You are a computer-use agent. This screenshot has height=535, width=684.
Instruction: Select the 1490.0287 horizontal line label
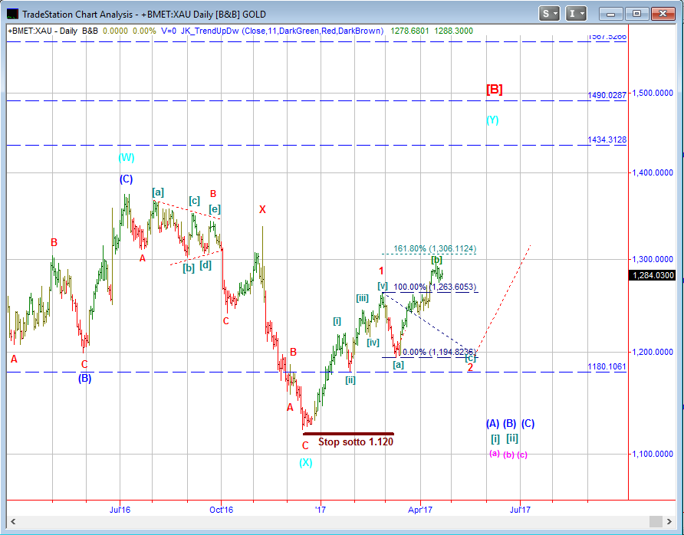[x=607, y=95]
